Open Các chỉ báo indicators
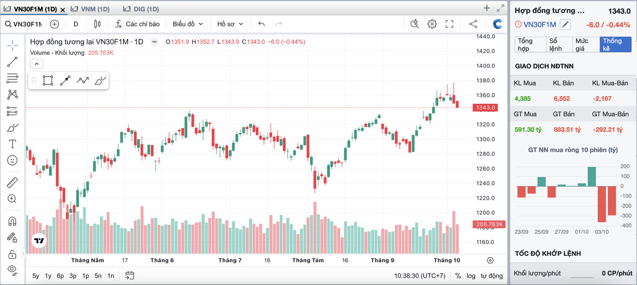This screenshot has height=285, width=637. [x=137, y=24]
